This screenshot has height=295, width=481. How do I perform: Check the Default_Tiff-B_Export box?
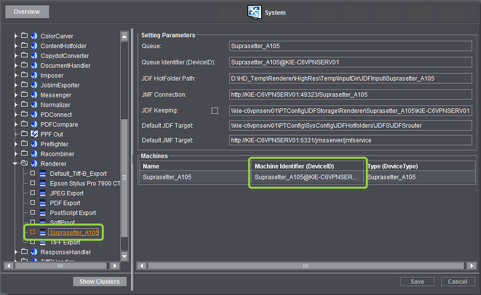(x=33, y=173)
